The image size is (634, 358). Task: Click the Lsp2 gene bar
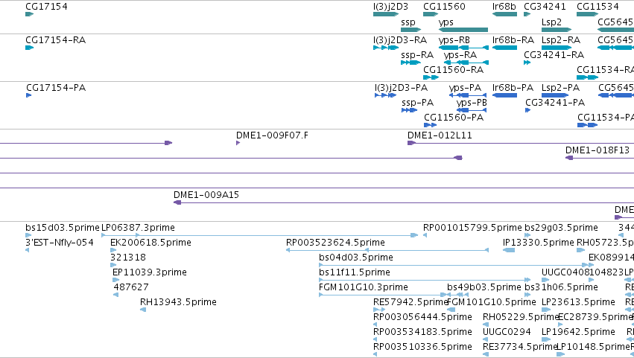pyautogui.click(x=557, y=30)
